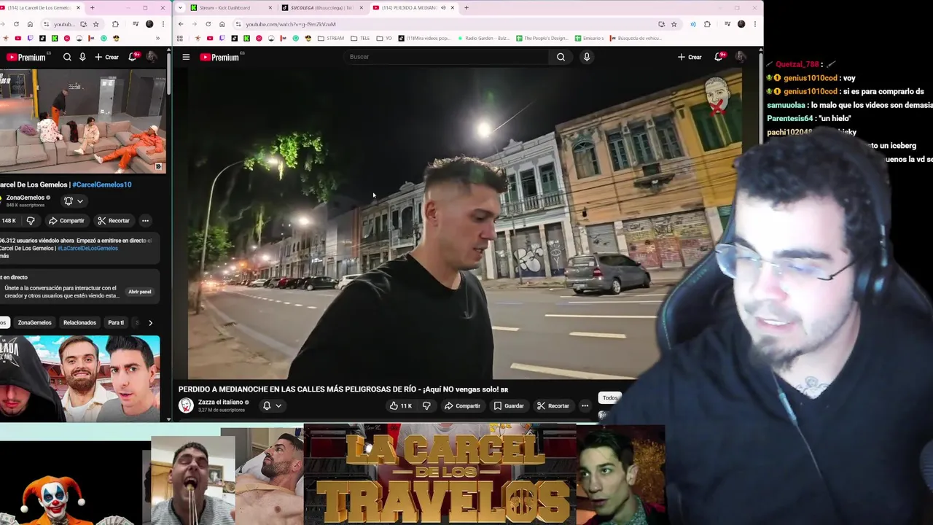Screen dimensions: 933x525
Task: Open new tab in right browser window
Action: (466, 8)
